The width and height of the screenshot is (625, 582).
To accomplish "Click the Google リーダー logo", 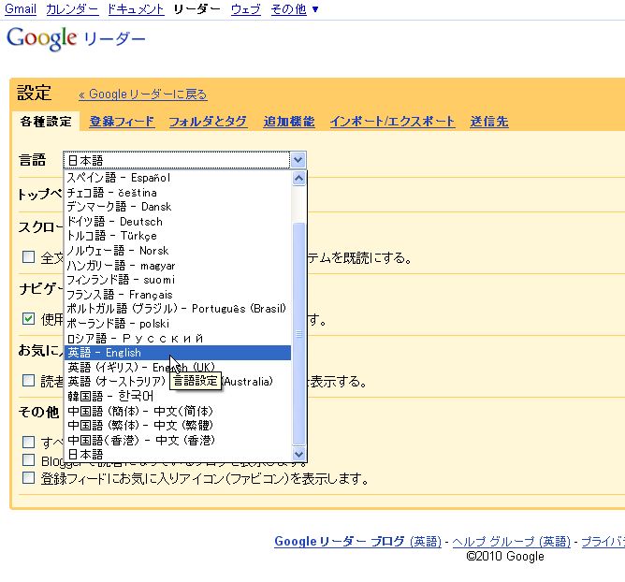I will point(76,38).
